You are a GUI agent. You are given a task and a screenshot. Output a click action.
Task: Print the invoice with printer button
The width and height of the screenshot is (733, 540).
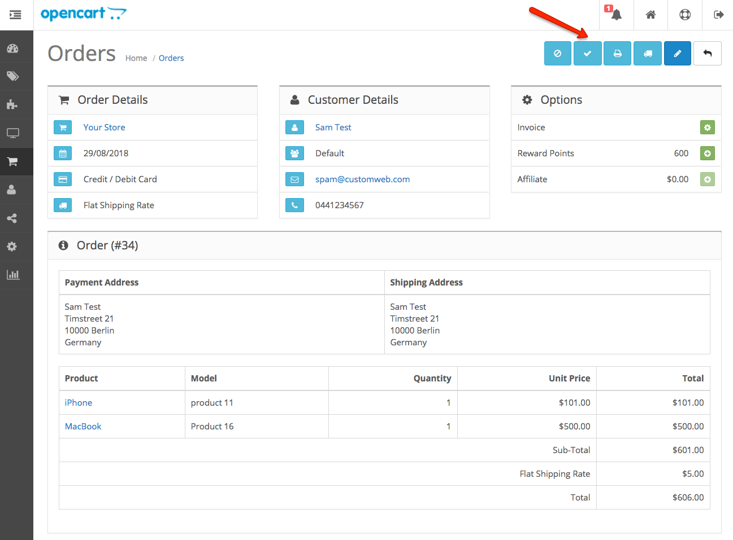(617, 54)
